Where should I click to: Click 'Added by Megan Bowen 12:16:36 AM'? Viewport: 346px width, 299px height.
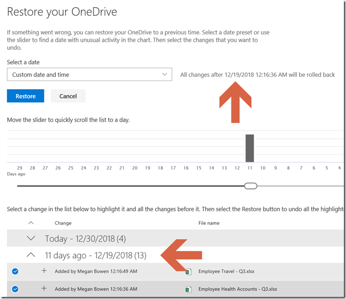pos(96,289)
